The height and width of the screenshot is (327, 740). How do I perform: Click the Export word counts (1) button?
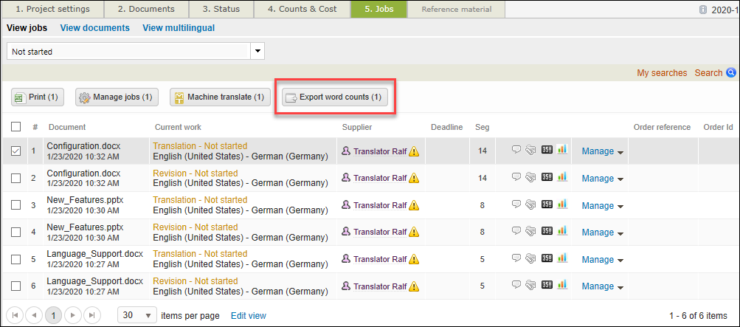click(x=334, y=97)
